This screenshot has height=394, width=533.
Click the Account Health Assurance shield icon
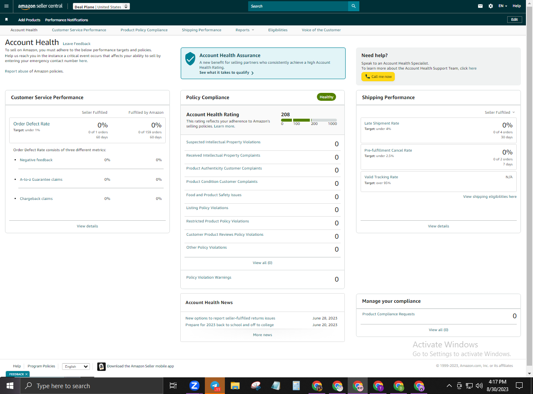[190, 59]
